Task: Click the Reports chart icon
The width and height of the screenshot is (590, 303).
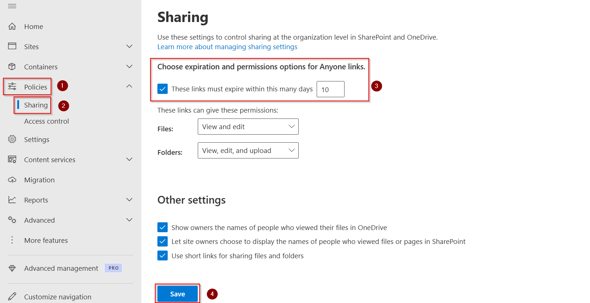Action: coord(12,200)
